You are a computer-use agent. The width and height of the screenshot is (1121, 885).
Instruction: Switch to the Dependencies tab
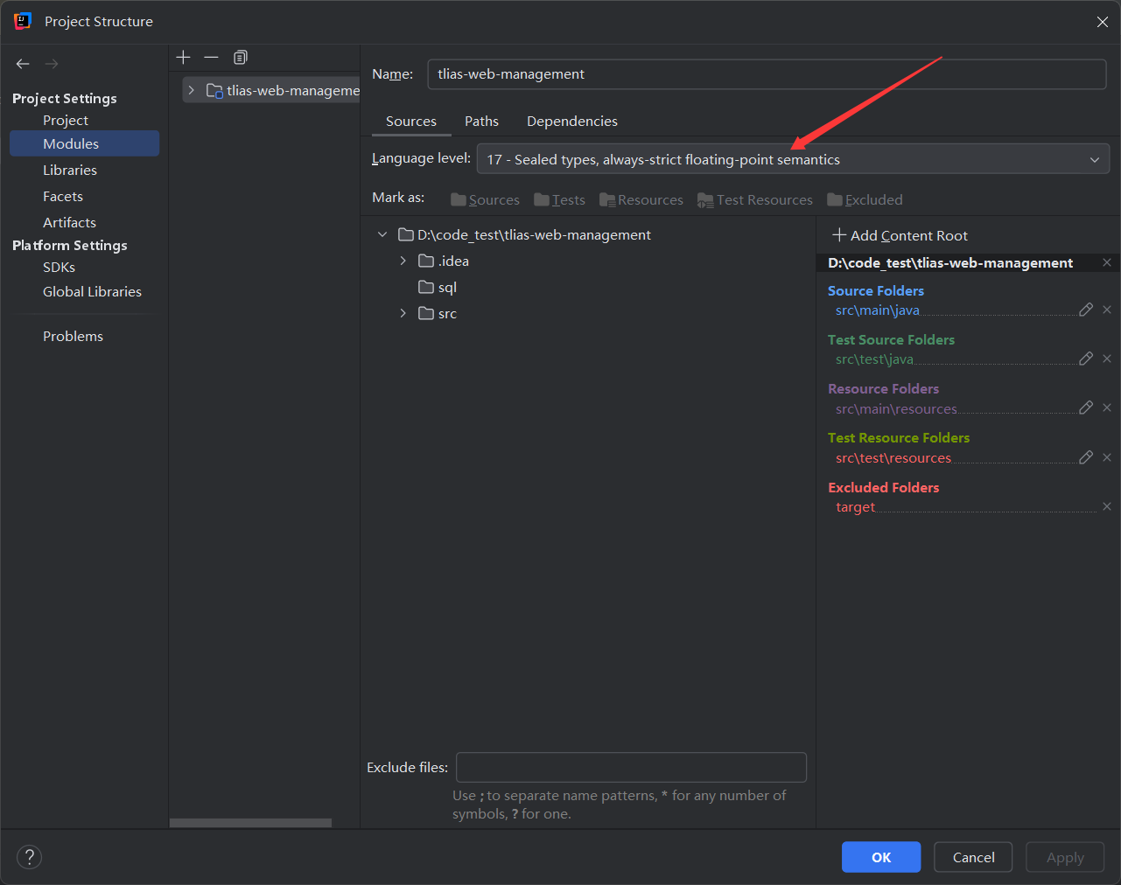coord(572,121)
